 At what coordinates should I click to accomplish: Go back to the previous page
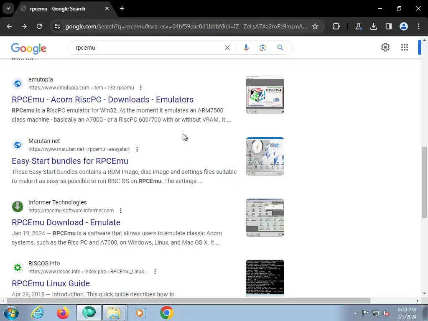pyautogui.click(x=9, y=26)
